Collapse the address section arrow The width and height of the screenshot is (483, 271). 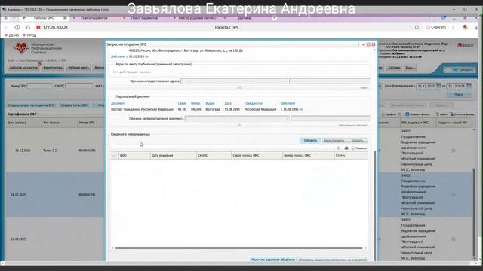239,88
